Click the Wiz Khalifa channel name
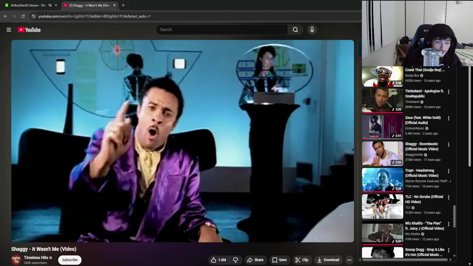The height and width of the screenshot is (266, 473). click(412, 234)
